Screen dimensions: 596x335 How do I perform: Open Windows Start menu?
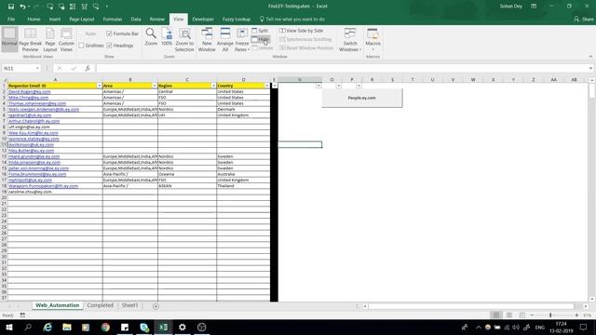click(x=9, y=327)
